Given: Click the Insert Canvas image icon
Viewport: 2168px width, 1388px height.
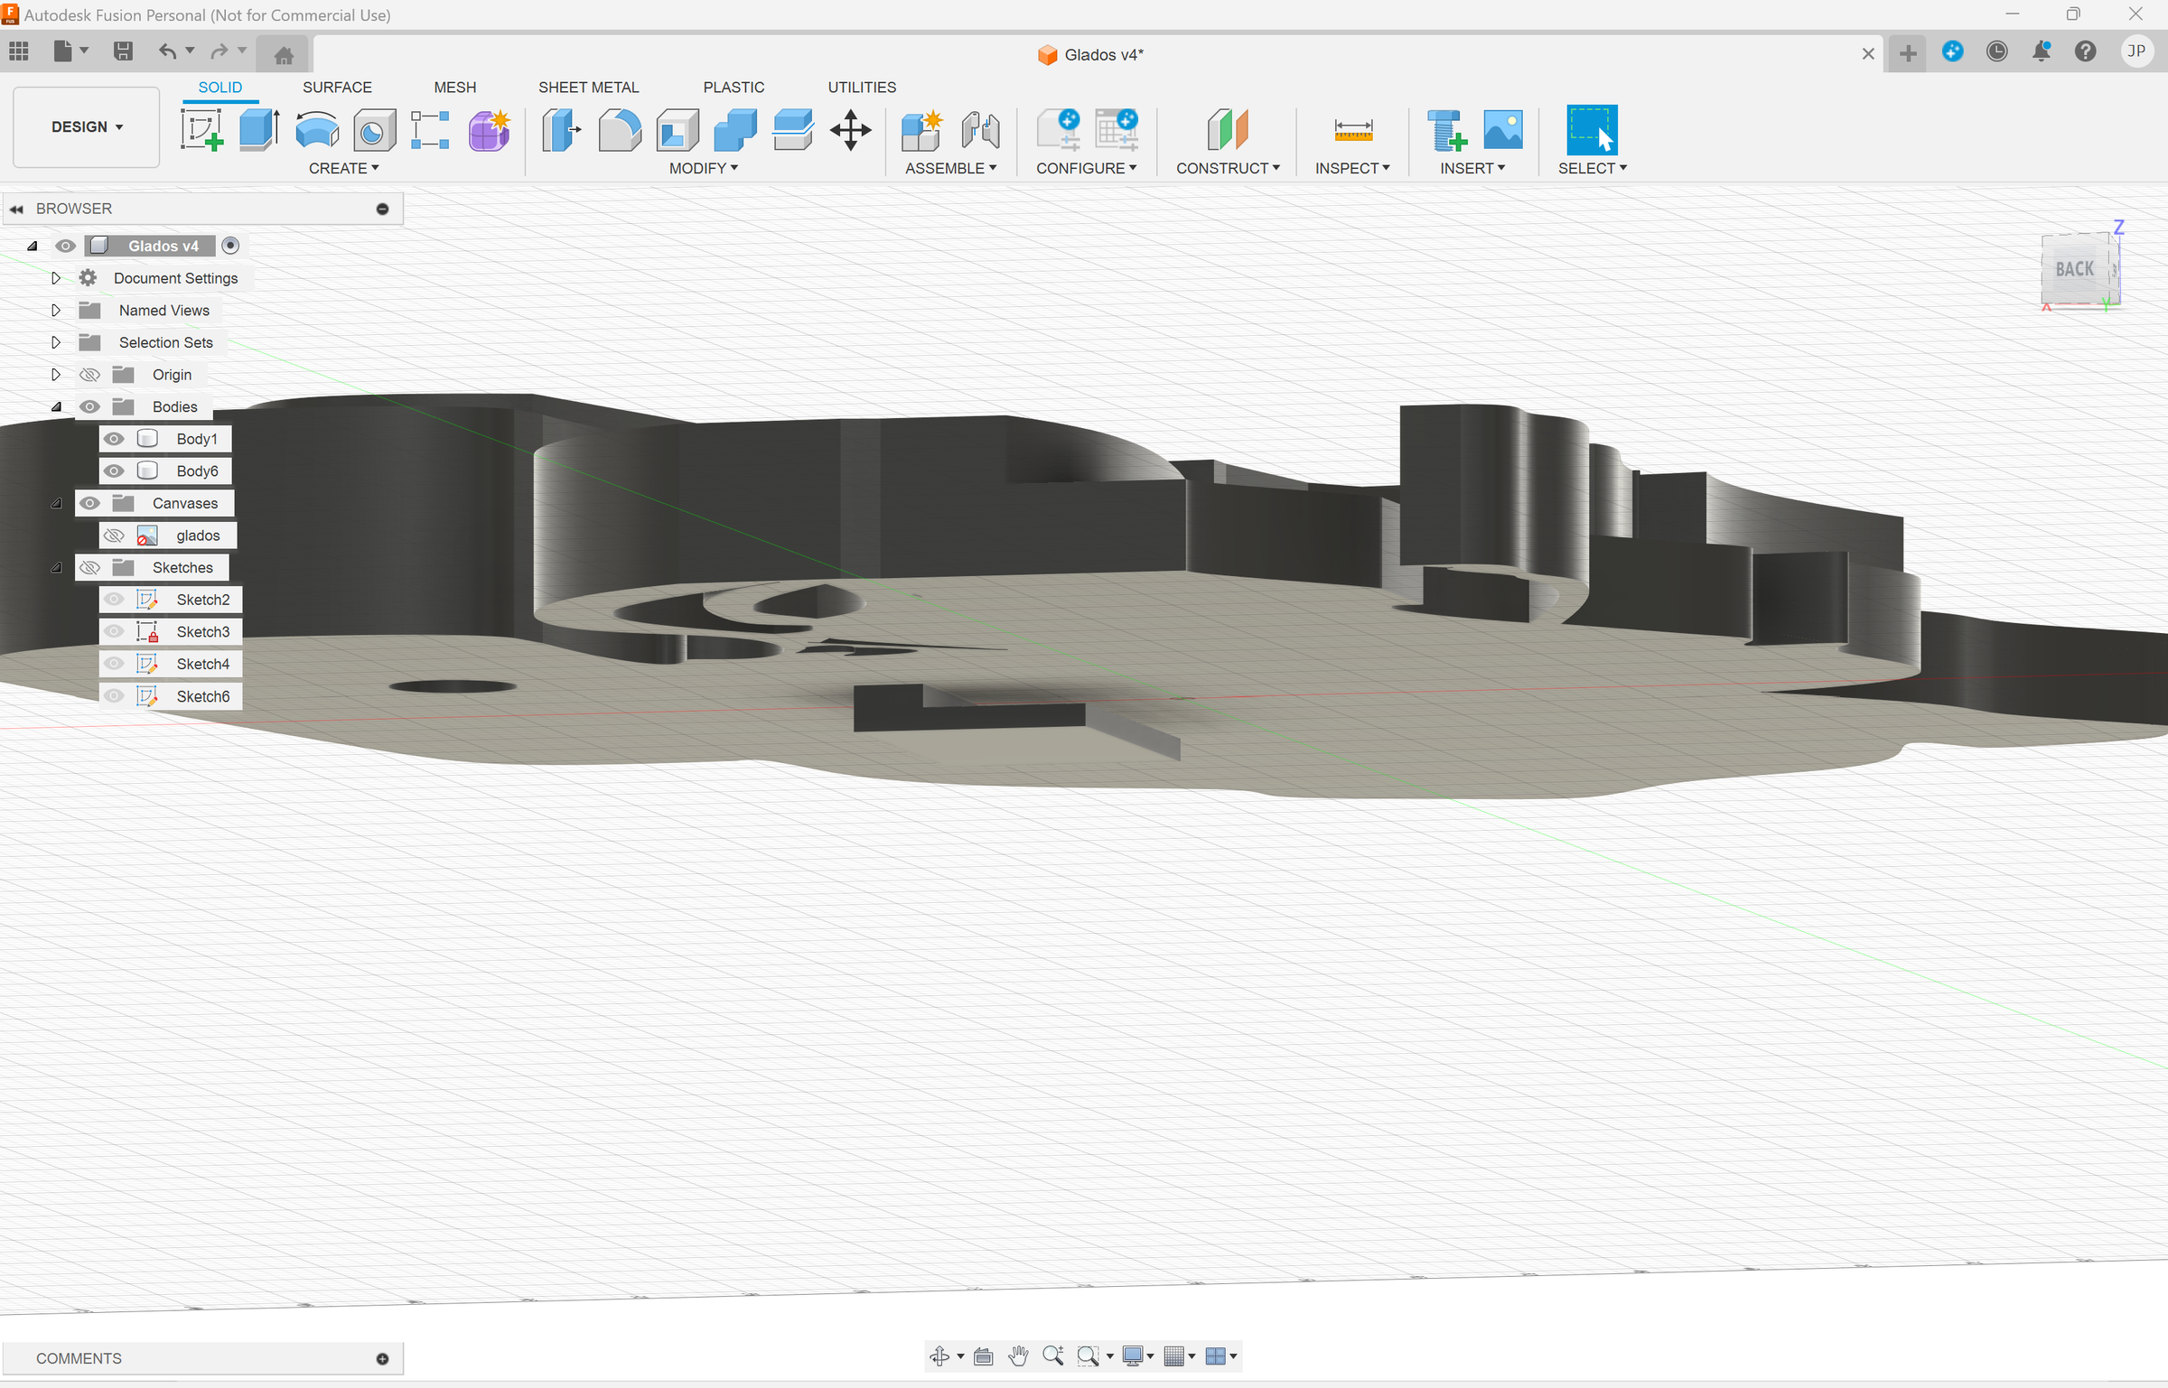Looking at the screenshot, I should pyautogui.click(x=1502, y=130).
